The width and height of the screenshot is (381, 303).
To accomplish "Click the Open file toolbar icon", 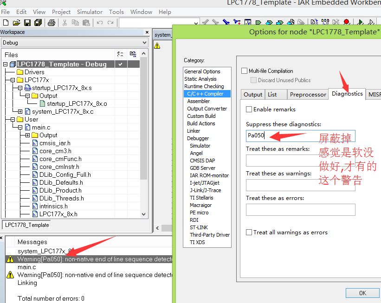I will coord(17,23).
